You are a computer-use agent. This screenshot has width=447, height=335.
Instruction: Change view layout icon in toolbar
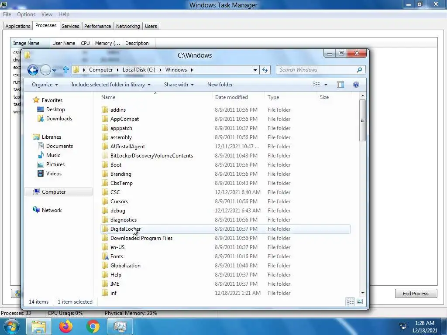pos(316,85)
